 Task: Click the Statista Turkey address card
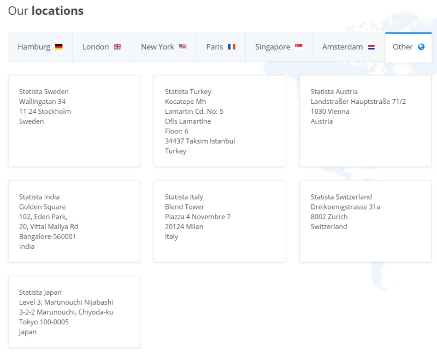pyautogui.click(x=220, y=121)
